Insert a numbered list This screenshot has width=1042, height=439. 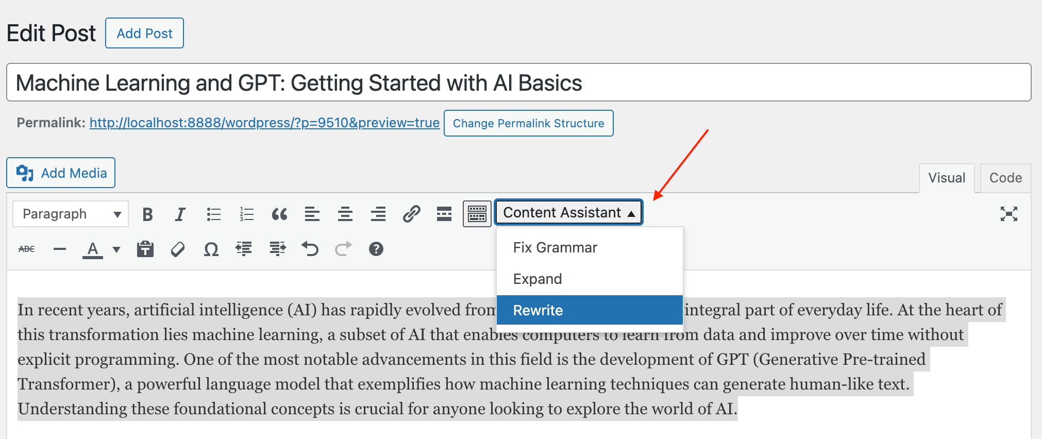pyautogui.click(x=246, y=214)
